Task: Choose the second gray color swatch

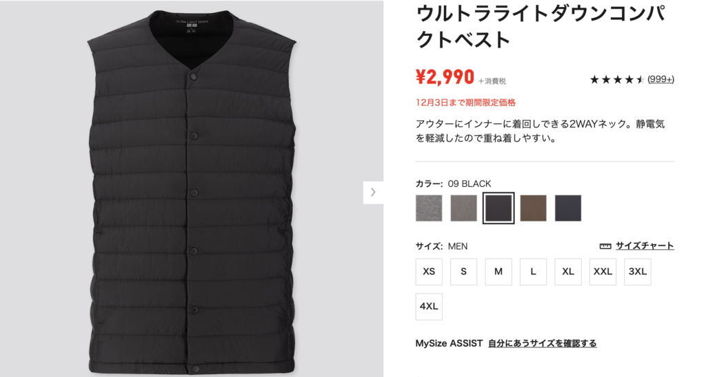Action: (463, 208)
